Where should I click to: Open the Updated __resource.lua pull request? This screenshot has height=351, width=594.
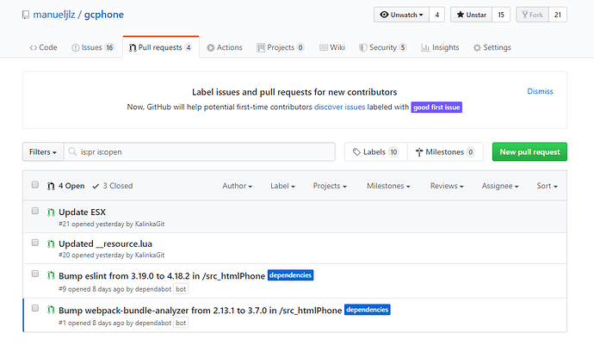(x=105, y=243)
